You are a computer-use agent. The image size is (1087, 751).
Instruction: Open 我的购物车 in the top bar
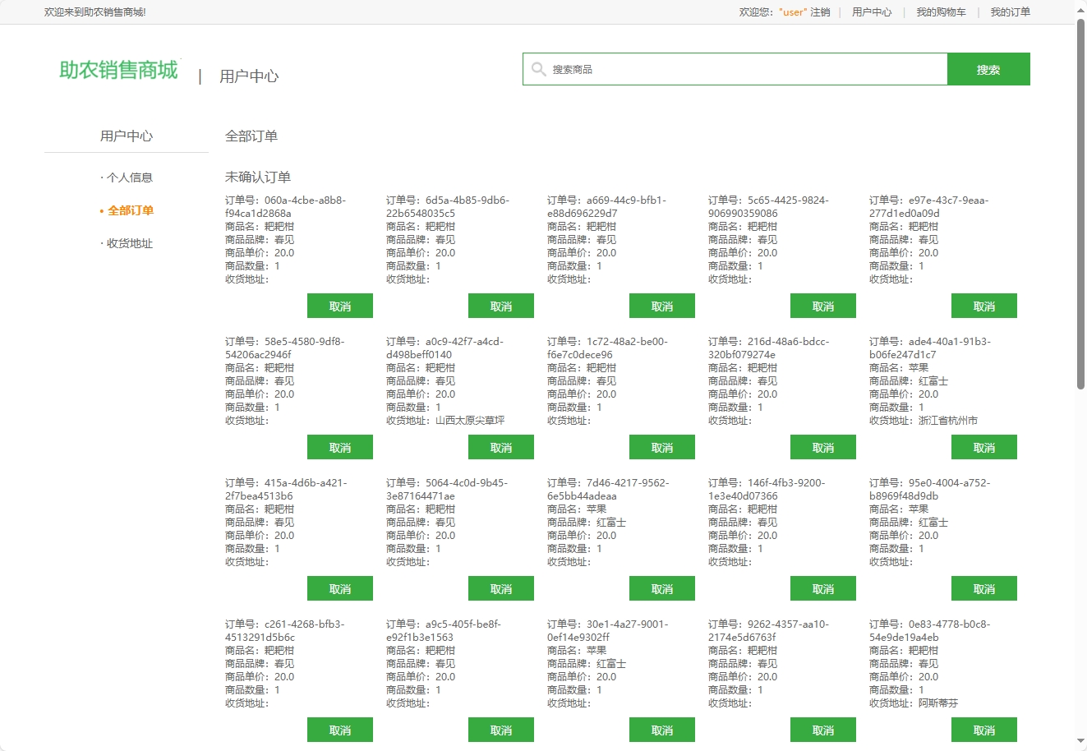[x=941, y=12]
